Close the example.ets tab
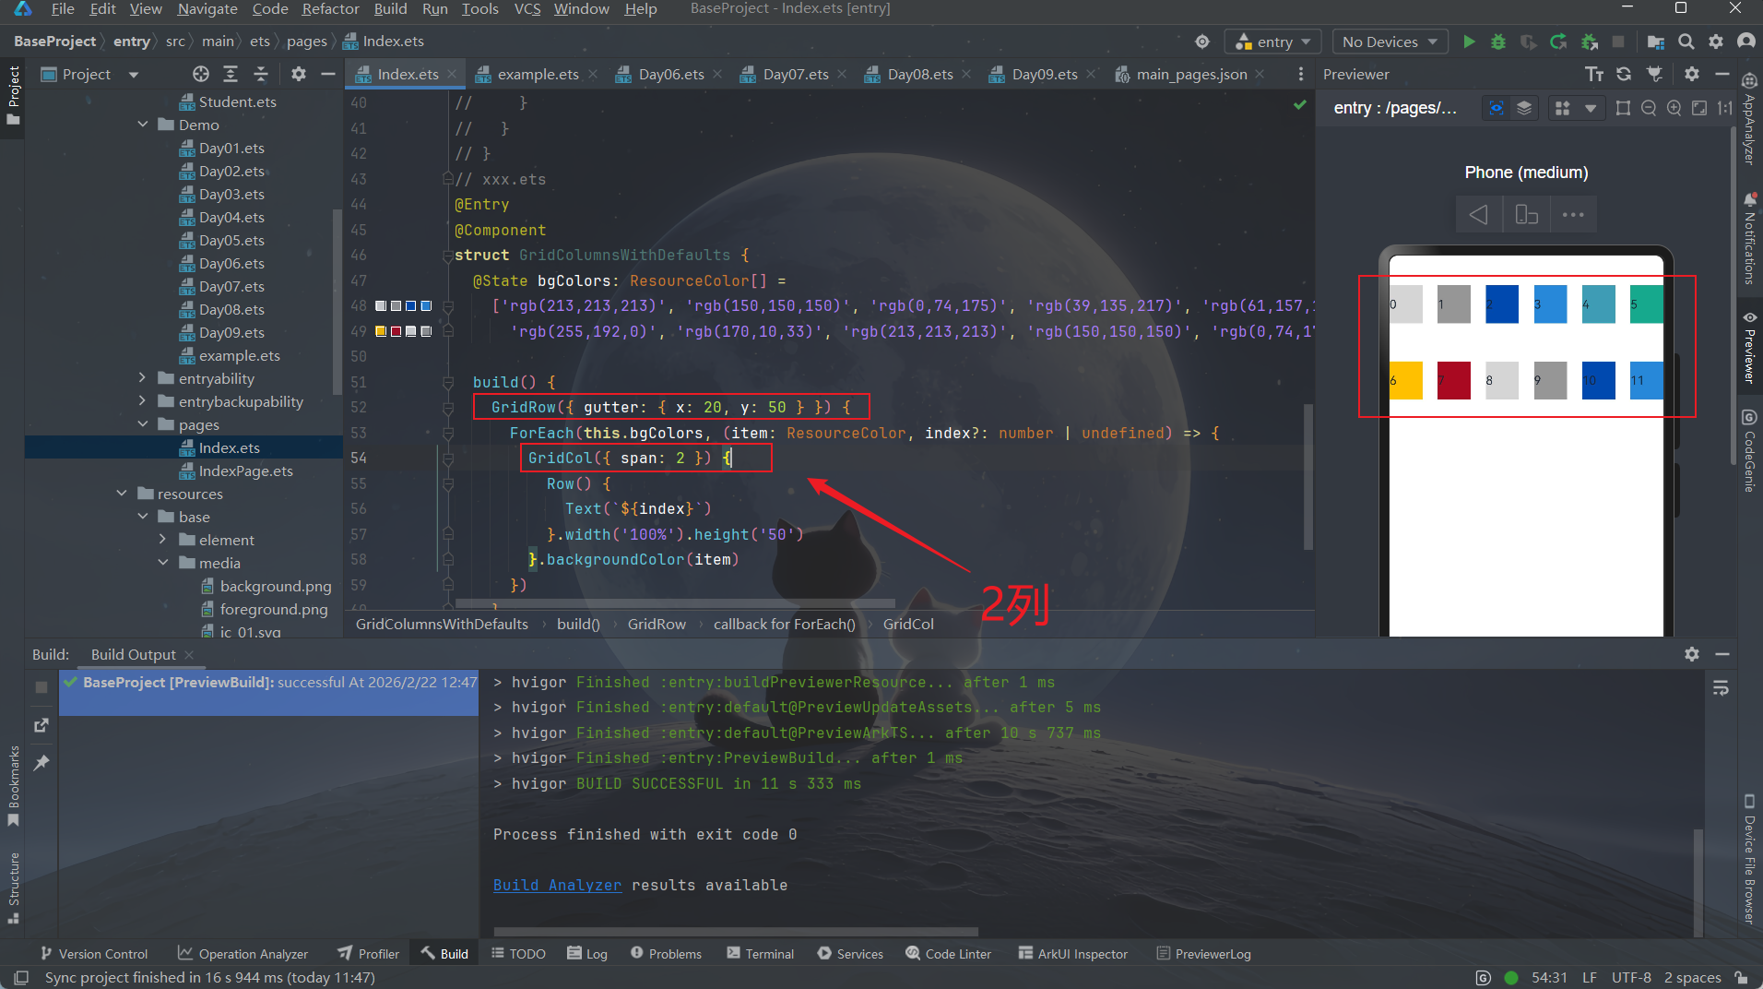This screenshot has height=989, width=1763. 592,74
